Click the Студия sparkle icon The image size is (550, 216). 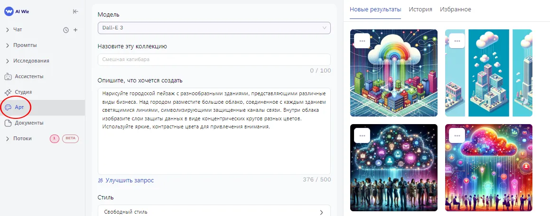click(x=8, y=92)
